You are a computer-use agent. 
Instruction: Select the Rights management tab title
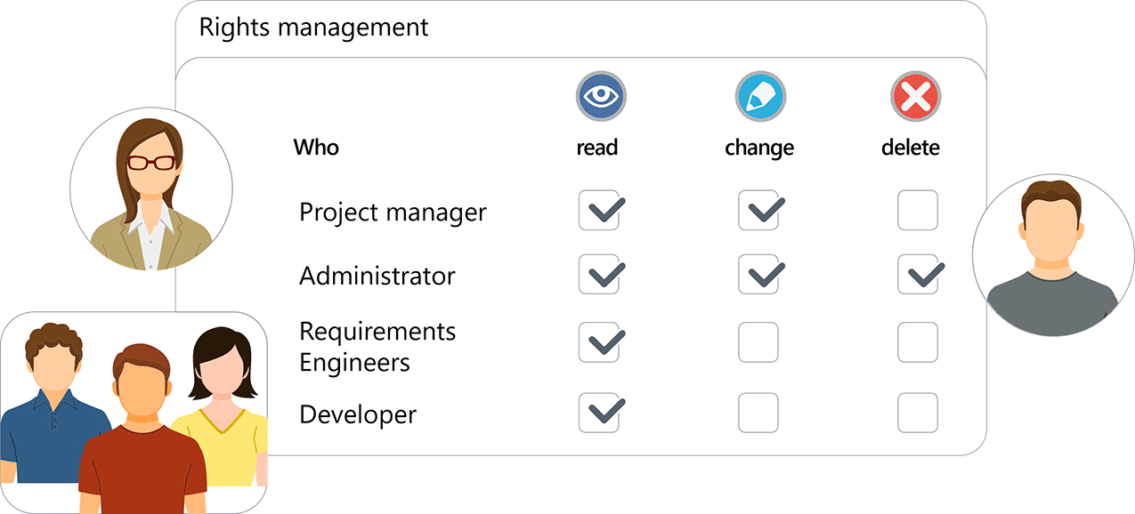pyautogui.click(x=313, y=28)
